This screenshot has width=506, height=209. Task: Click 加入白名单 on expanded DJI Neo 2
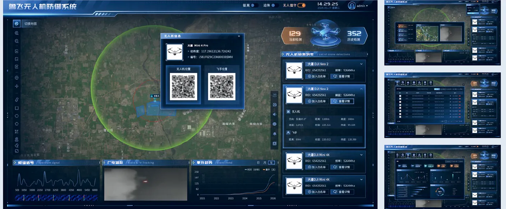pyautogui.click(x=317, y=101)
